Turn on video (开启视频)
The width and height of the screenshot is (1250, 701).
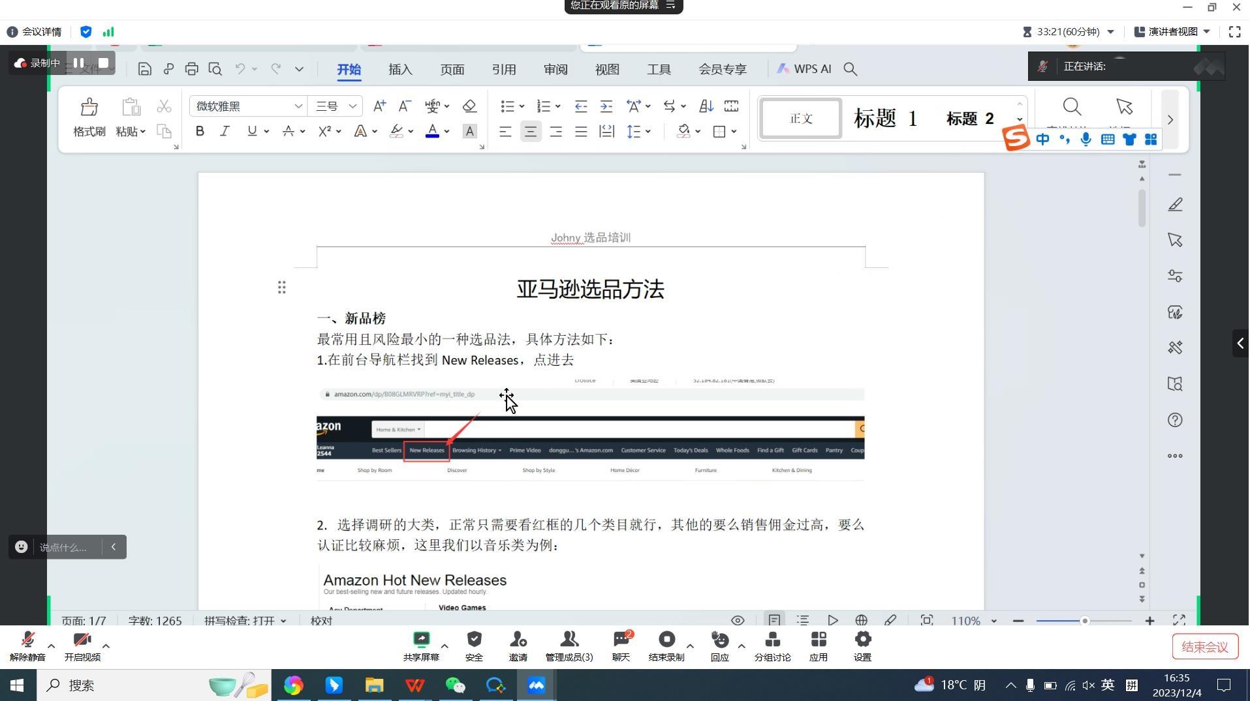click(x=82, y=646)
